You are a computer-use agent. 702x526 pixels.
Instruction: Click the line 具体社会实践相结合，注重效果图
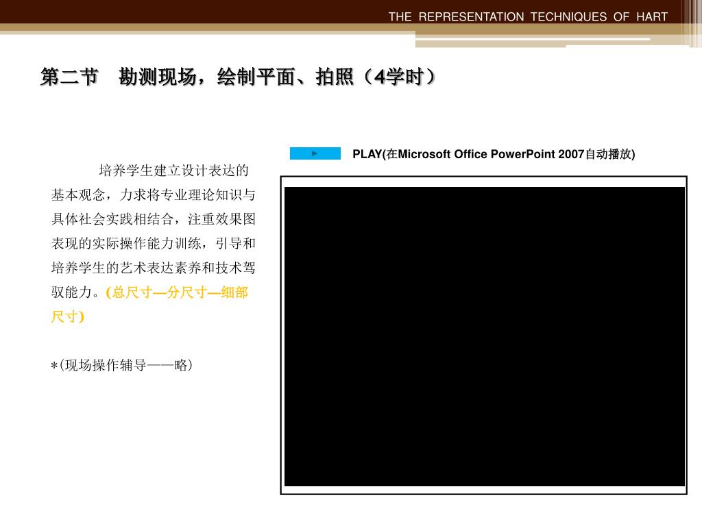click(x=153, y=218)
